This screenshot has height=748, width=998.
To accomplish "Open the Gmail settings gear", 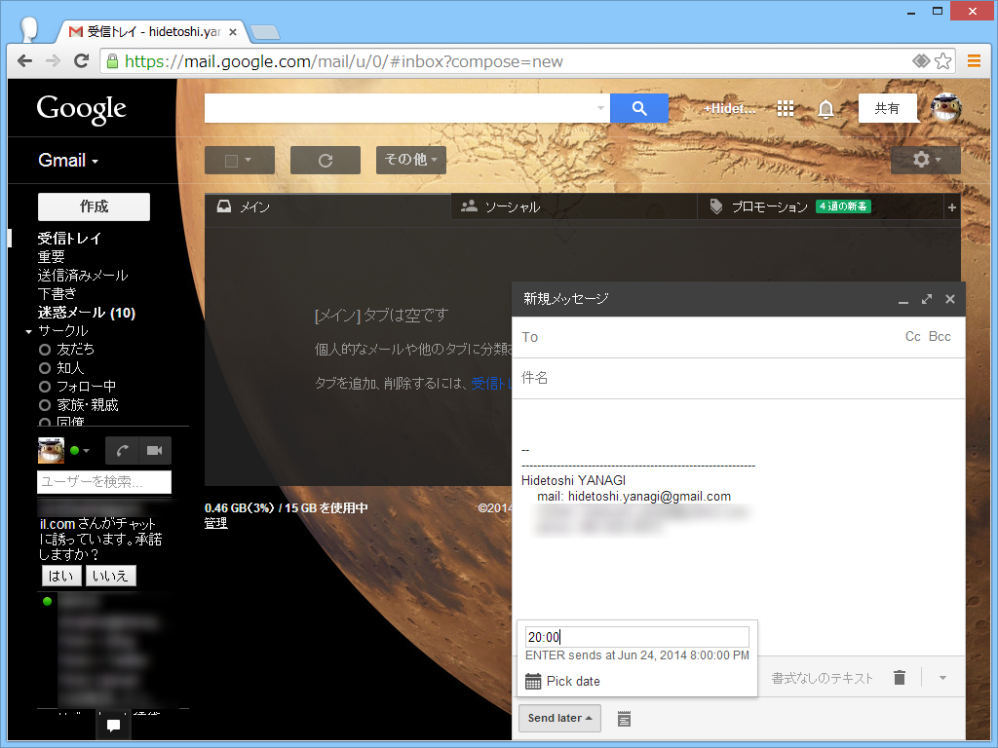I will pyautogui.click(x=920, y=160).
